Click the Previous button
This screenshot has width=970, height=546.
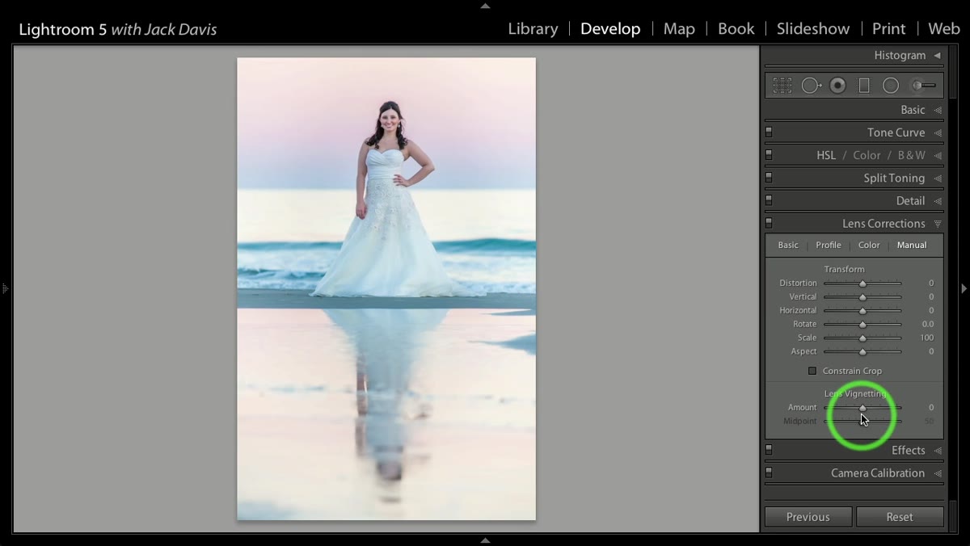[x=808, y=517]
